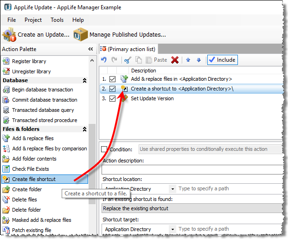This screenshot has width=288, height=239.
Task: Select 'Create a shortcut to <Application Directory>\' row
Action: pos(191,89)
